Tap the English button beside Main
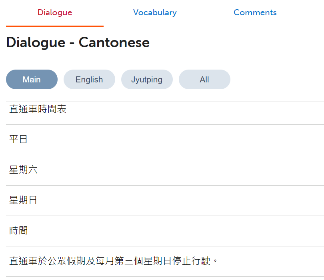Viewport: 324px width, 280px height. 89,80
